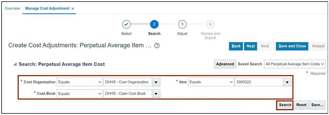This screenshot has width=329, height=115.
Task: Open the Cost Organization value list arrow
Action: point(156,82)
